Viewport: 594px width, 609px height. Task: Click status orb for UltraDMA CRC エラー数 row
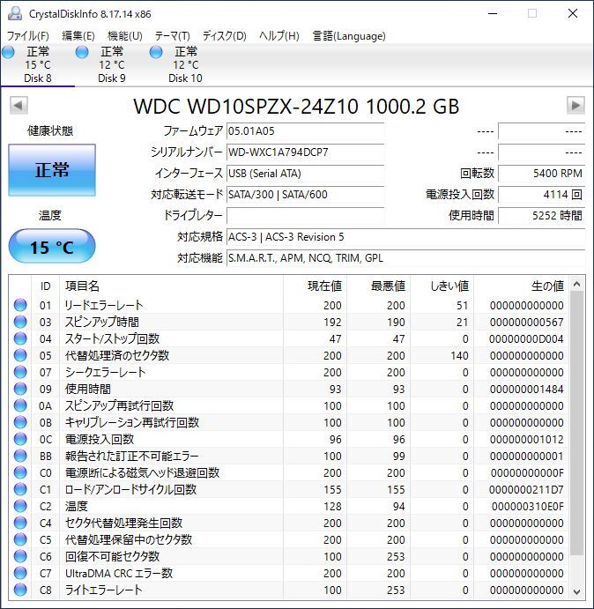(x=20, y=573)
